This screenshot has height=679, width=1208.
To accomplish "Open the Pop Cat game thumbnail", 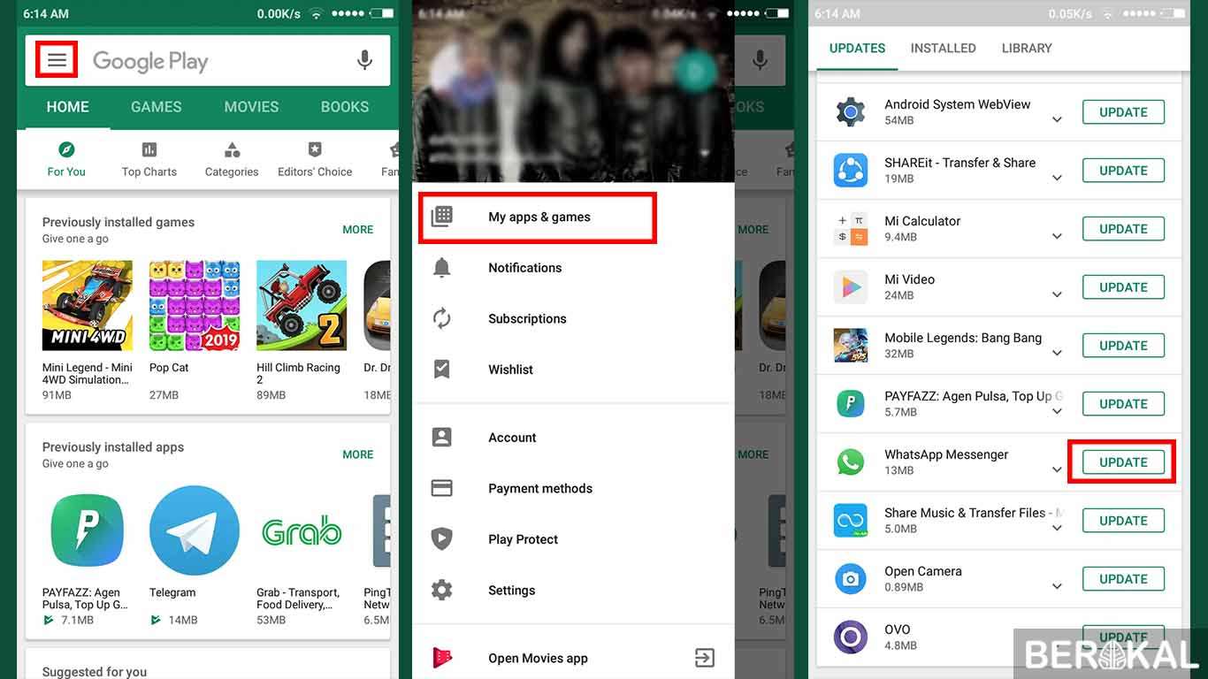I will pos(195,305).
